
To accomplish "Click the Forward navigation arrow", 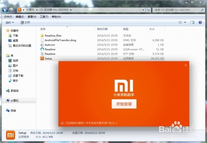I will click(x=11, y=10).
